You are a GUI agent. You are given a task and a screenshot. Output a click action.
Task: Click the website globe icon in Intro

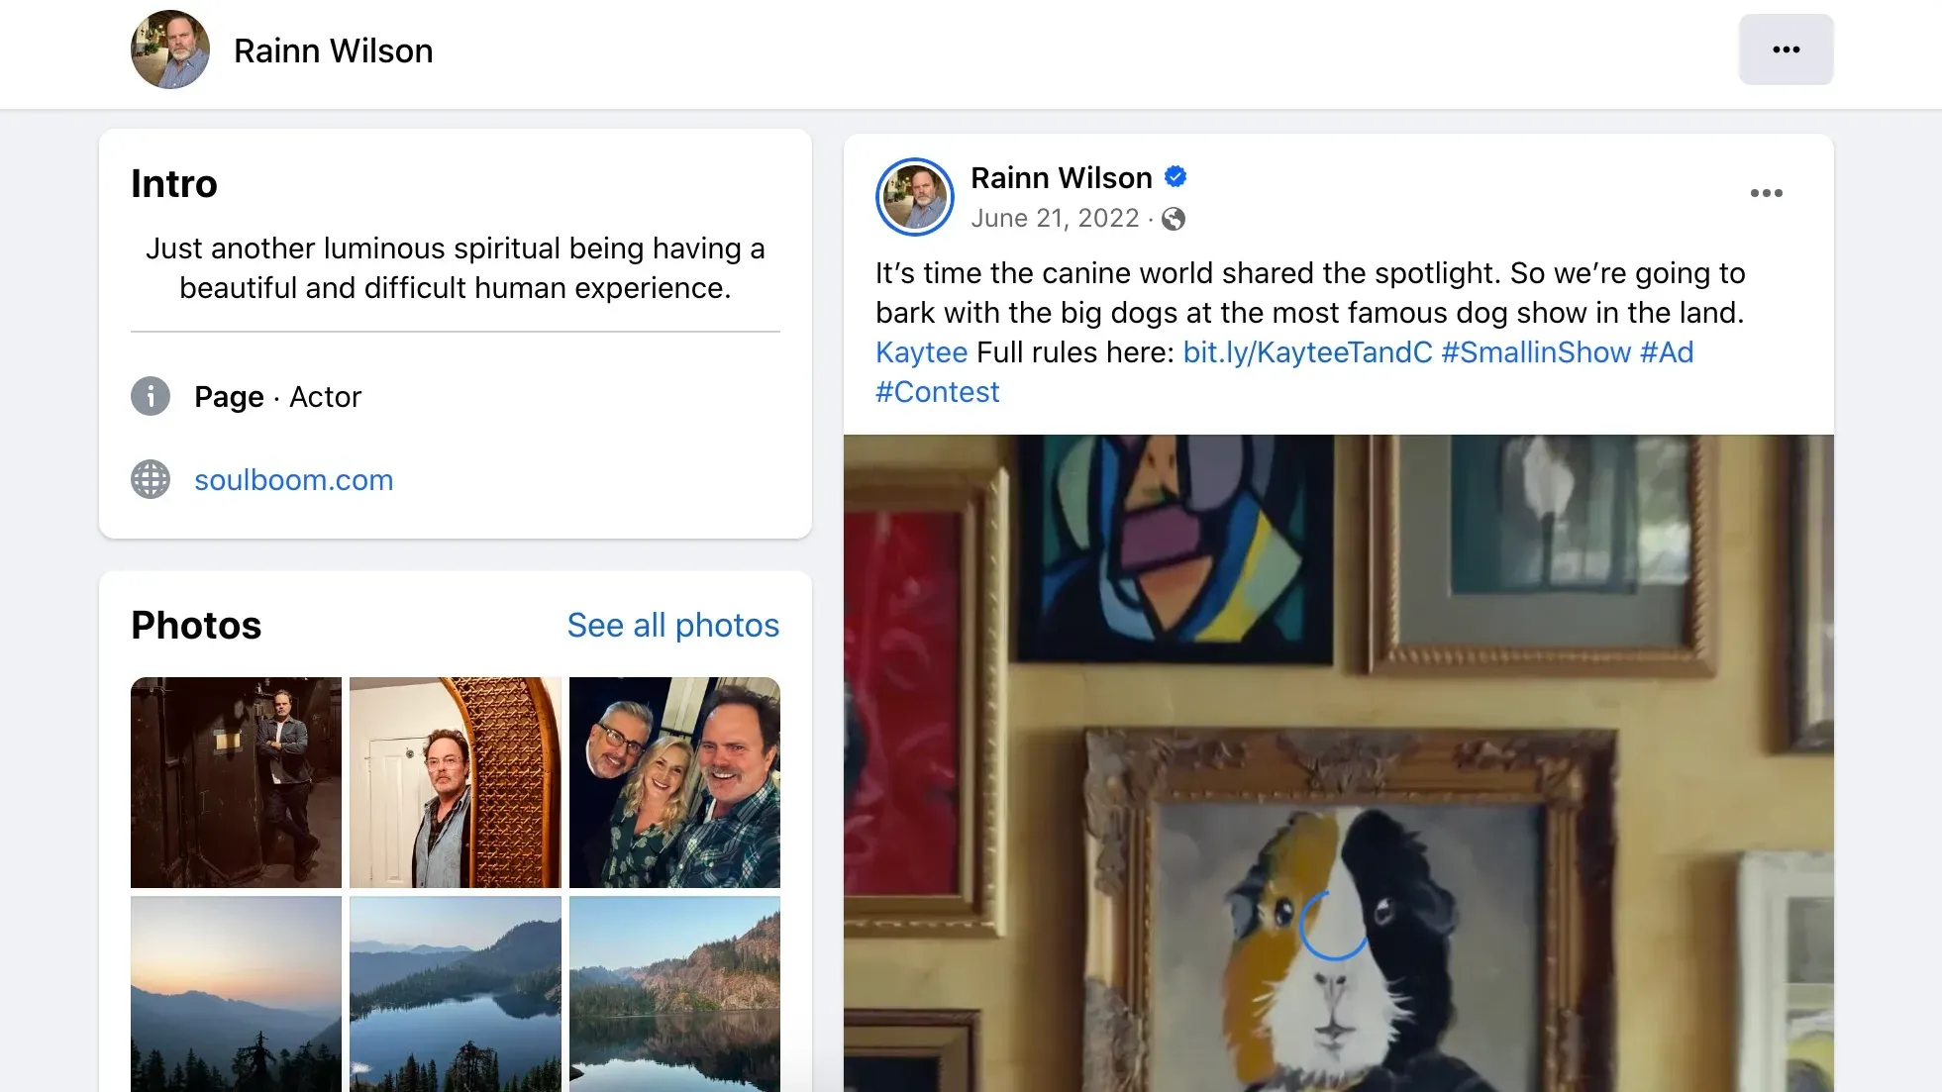click(x=151, y=479)
